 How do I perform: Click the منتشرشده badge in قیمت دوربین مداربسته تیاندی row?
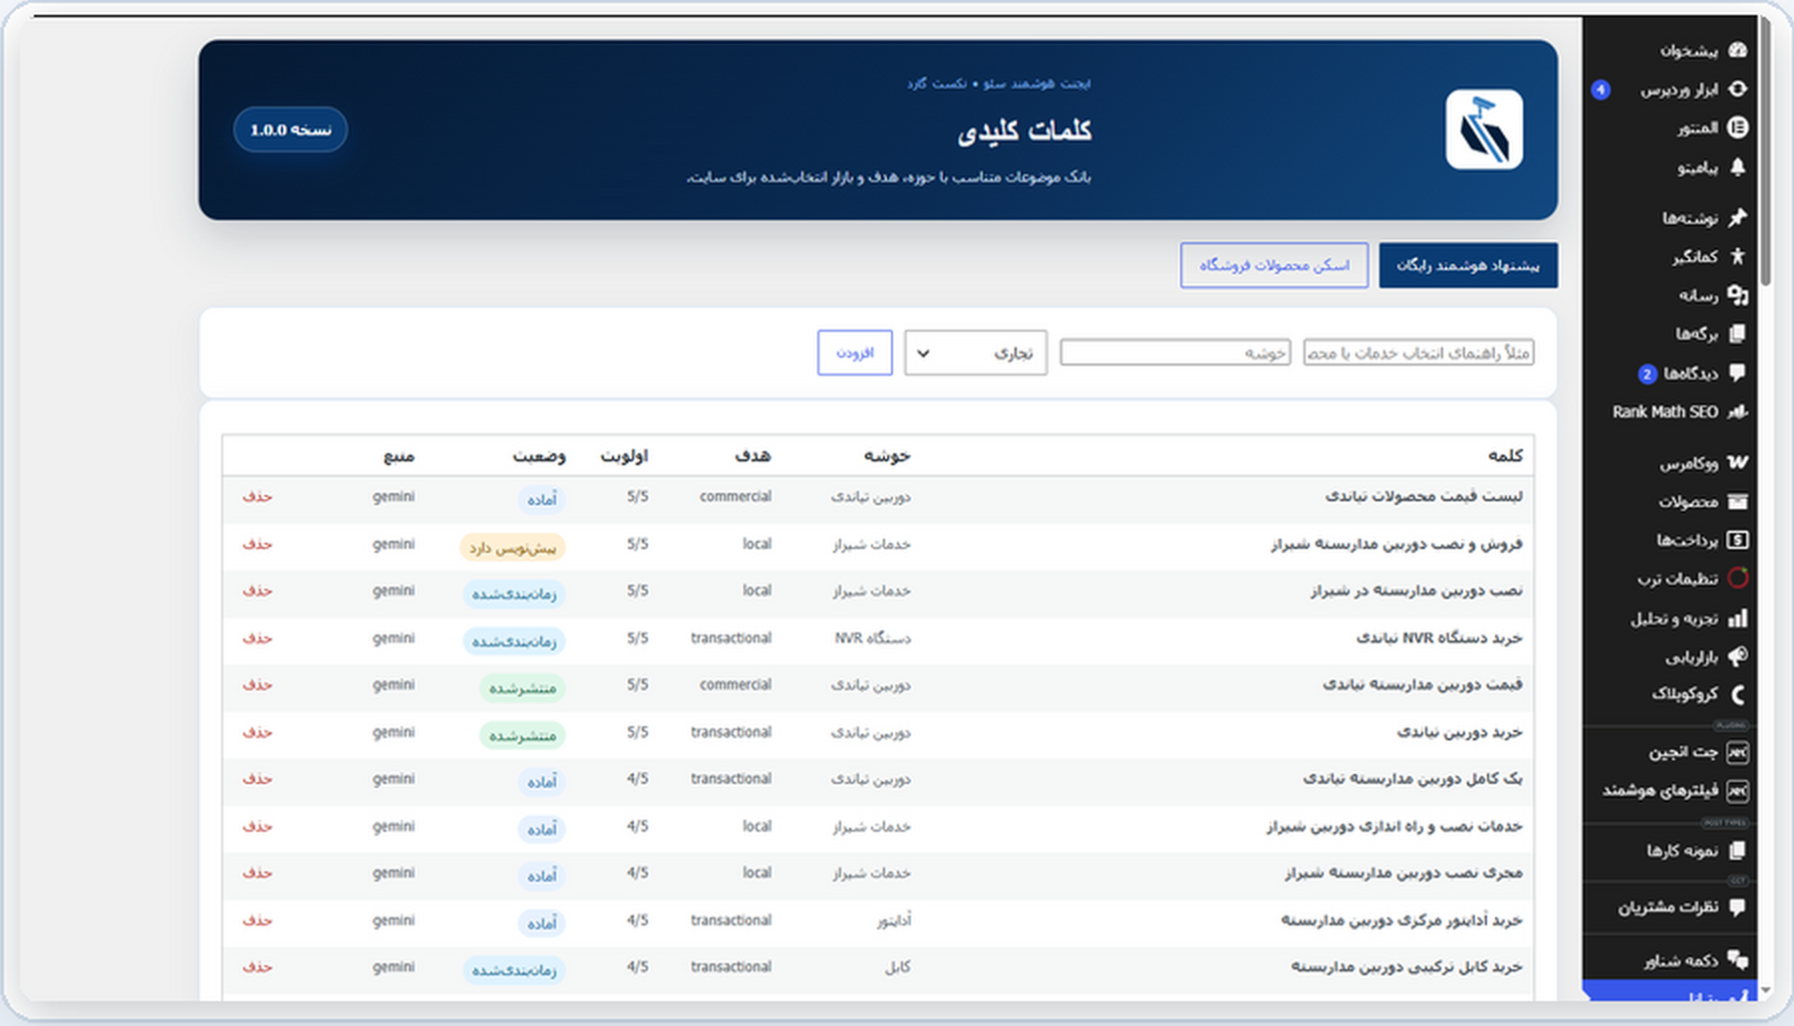[522, 688]
